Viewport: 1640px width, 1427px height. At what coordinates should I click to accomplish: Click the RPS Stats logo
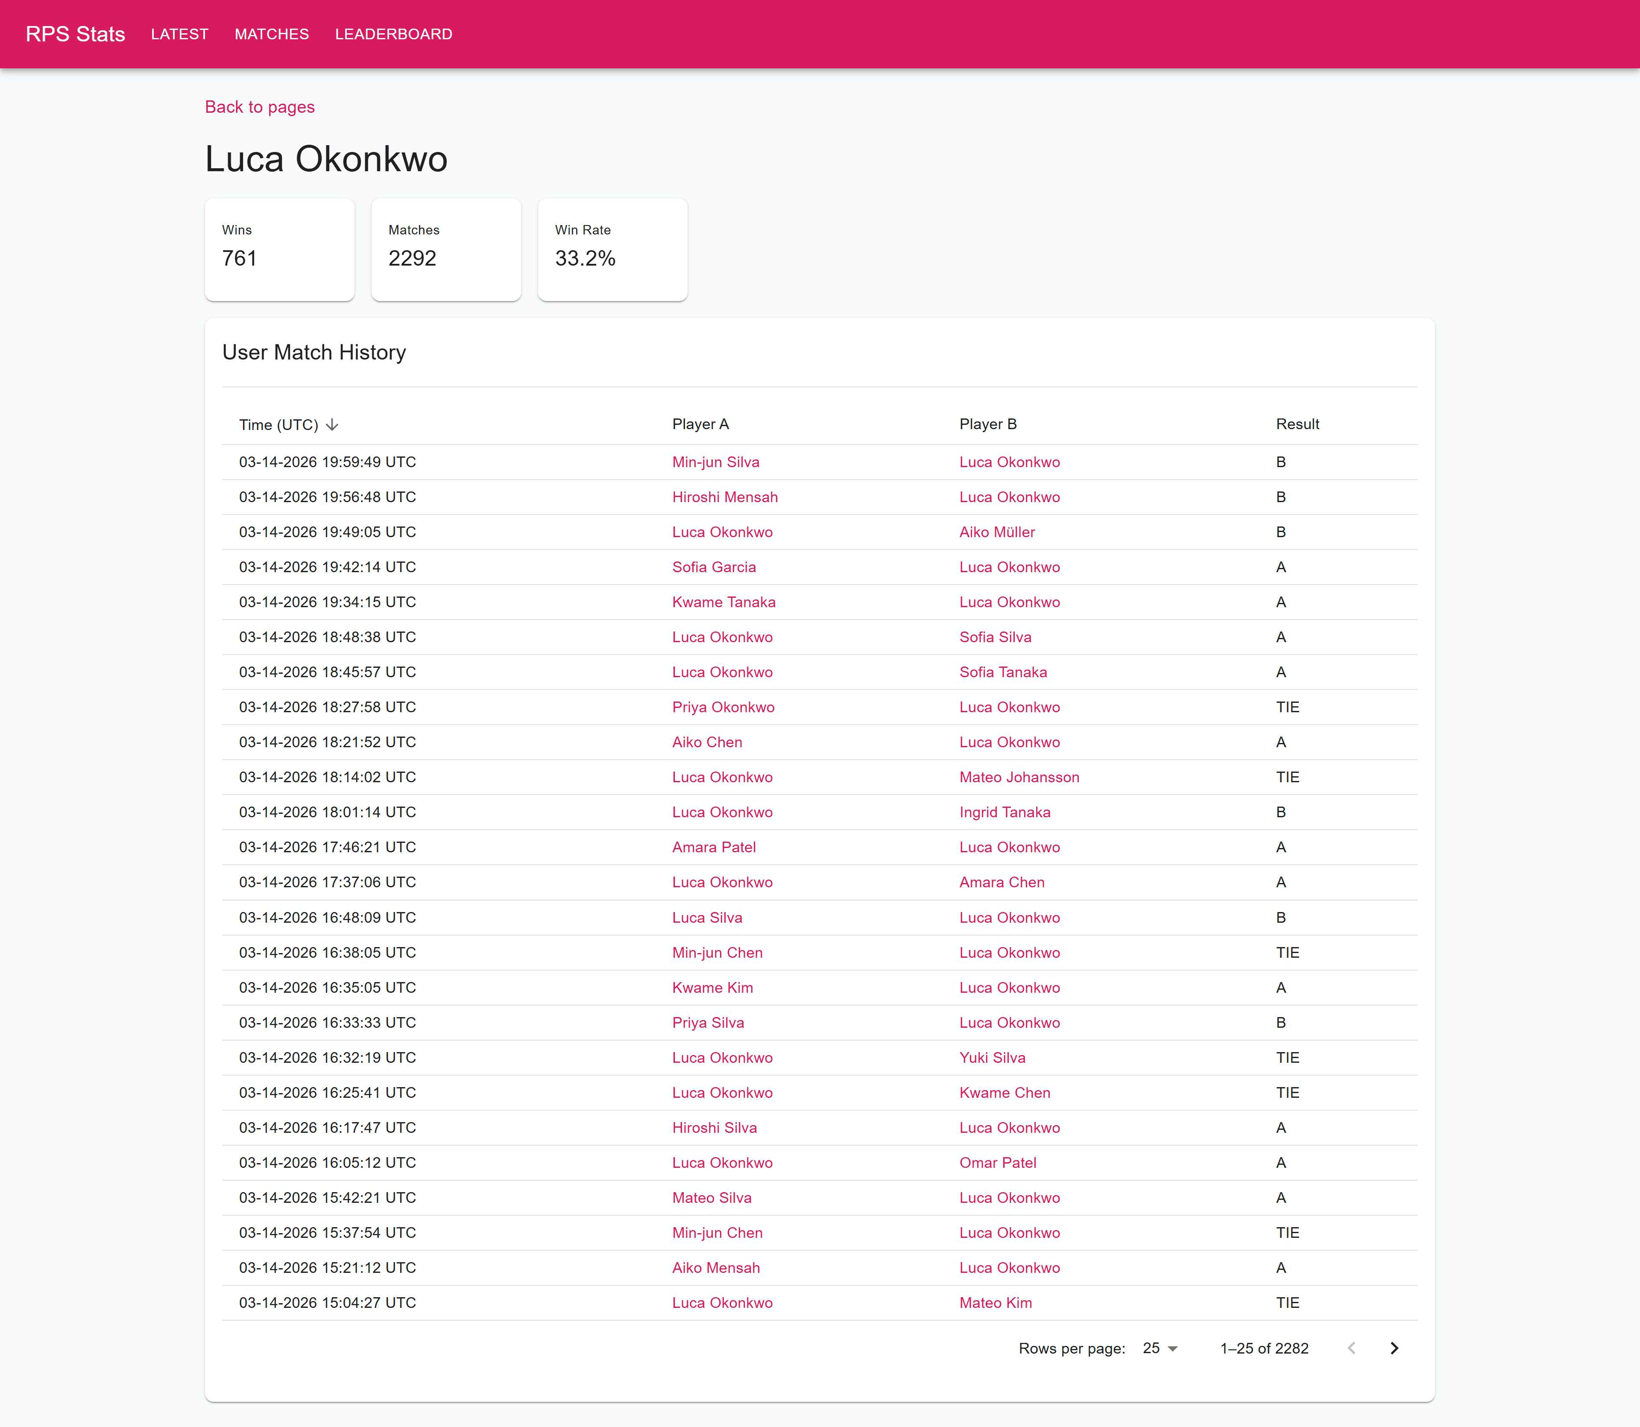76,34
